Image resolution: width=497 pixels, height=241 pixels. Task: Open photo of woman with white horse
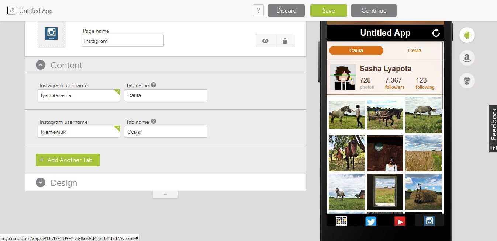coord(347,115)
